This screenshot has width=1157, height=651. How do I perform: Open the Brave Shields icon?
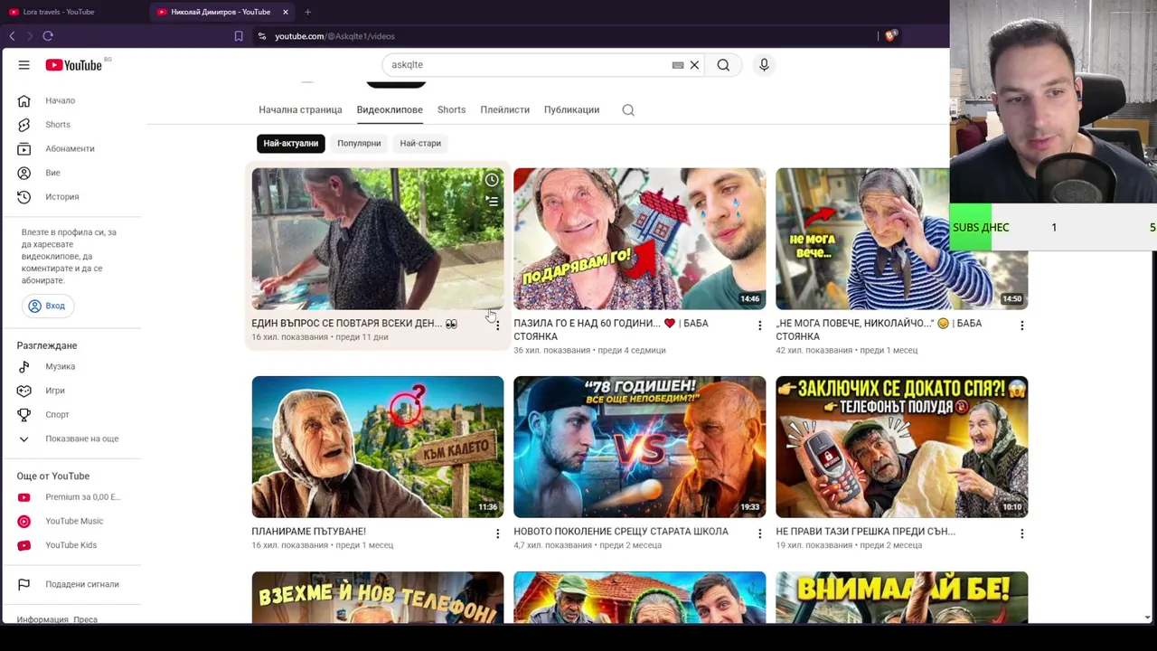point(890,36)
